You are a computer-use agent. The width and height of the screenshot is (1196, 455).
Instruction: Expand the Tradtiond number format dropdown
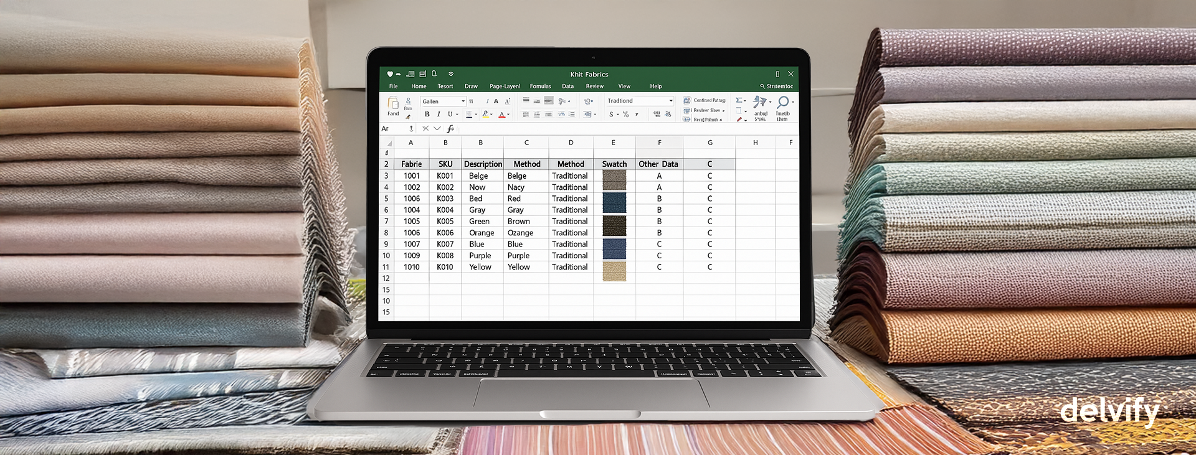(670, 101)
